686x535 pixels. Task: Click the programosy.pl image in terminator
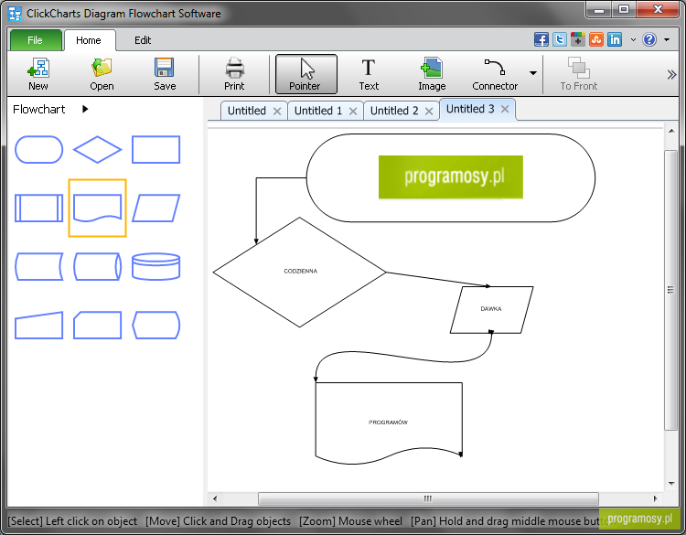pos(451,177)
